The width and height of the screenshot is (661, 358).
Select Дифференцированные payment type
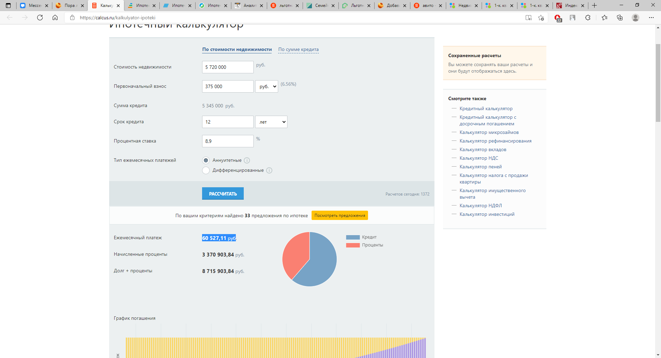tap(206, 170)
